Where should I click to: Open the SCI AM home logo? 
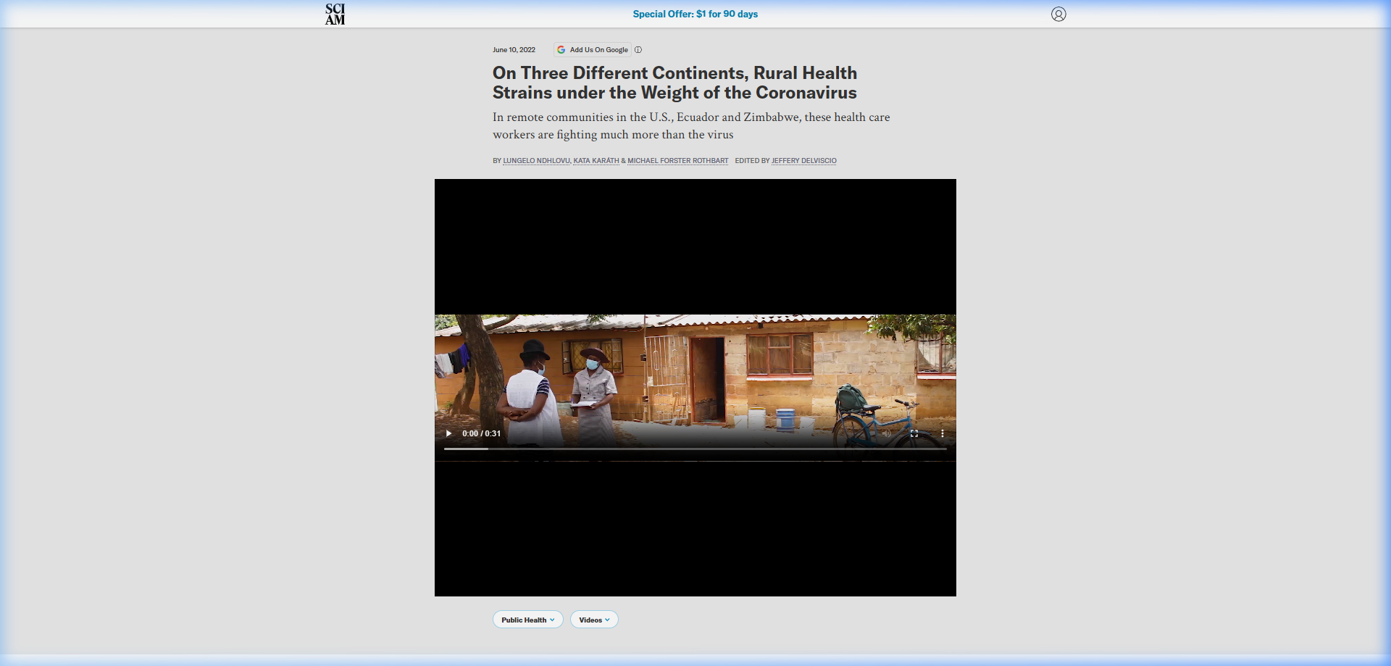pos(335,14)
